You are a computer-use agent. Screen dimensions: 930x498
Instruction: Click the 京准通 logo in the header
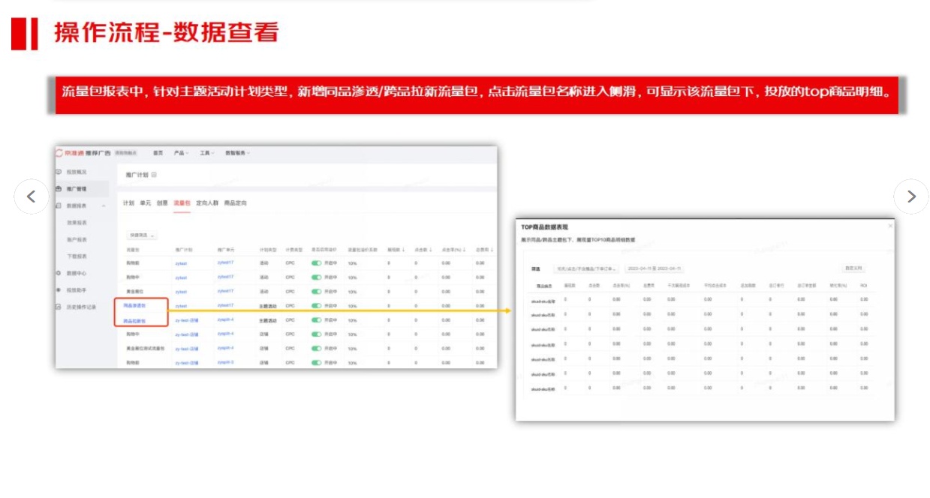point(71,153)
